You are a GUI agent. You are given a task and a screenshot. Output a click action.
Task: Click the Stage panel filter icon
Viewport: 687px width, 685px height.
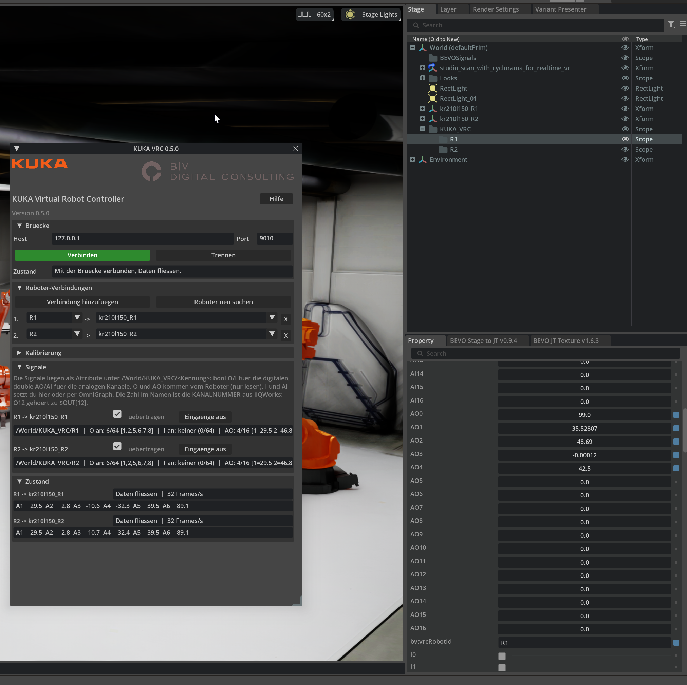pyautogui.click(x=671, y=24)
